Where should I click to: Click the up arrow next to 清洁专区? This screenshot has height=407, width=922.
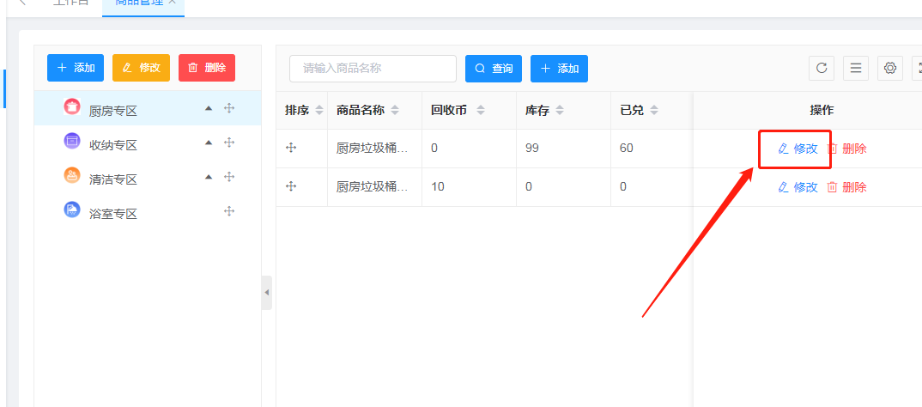pyautogui.click(x=208, y=176)
